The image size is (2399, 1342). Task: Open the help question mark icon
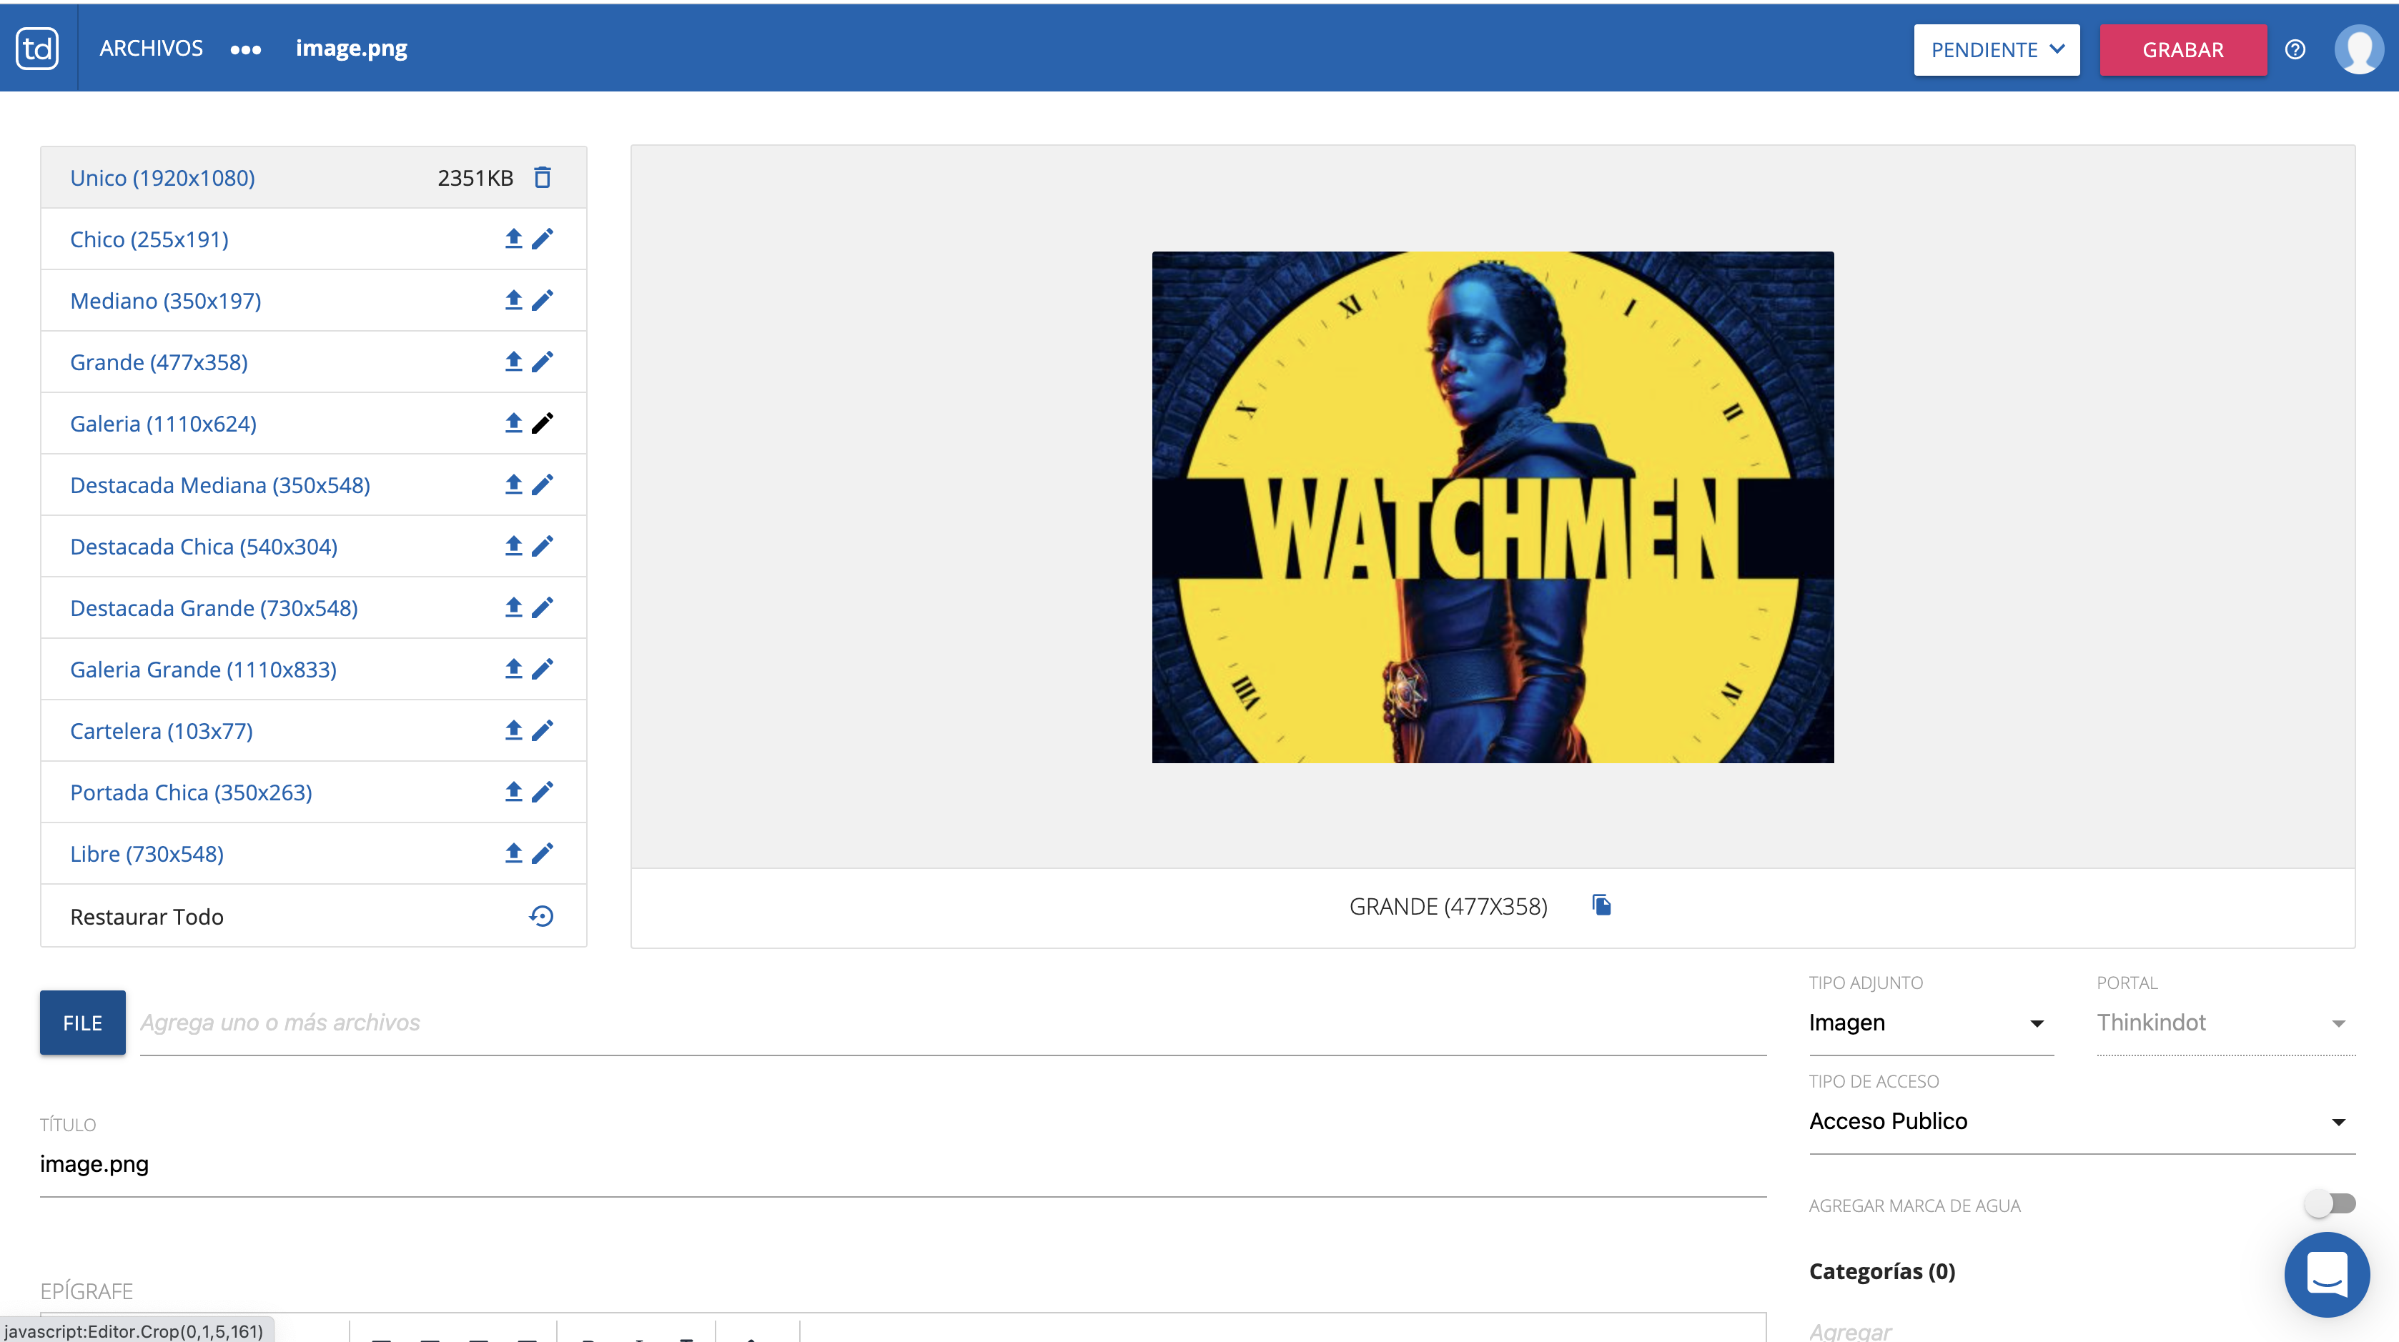(2295, 49)
